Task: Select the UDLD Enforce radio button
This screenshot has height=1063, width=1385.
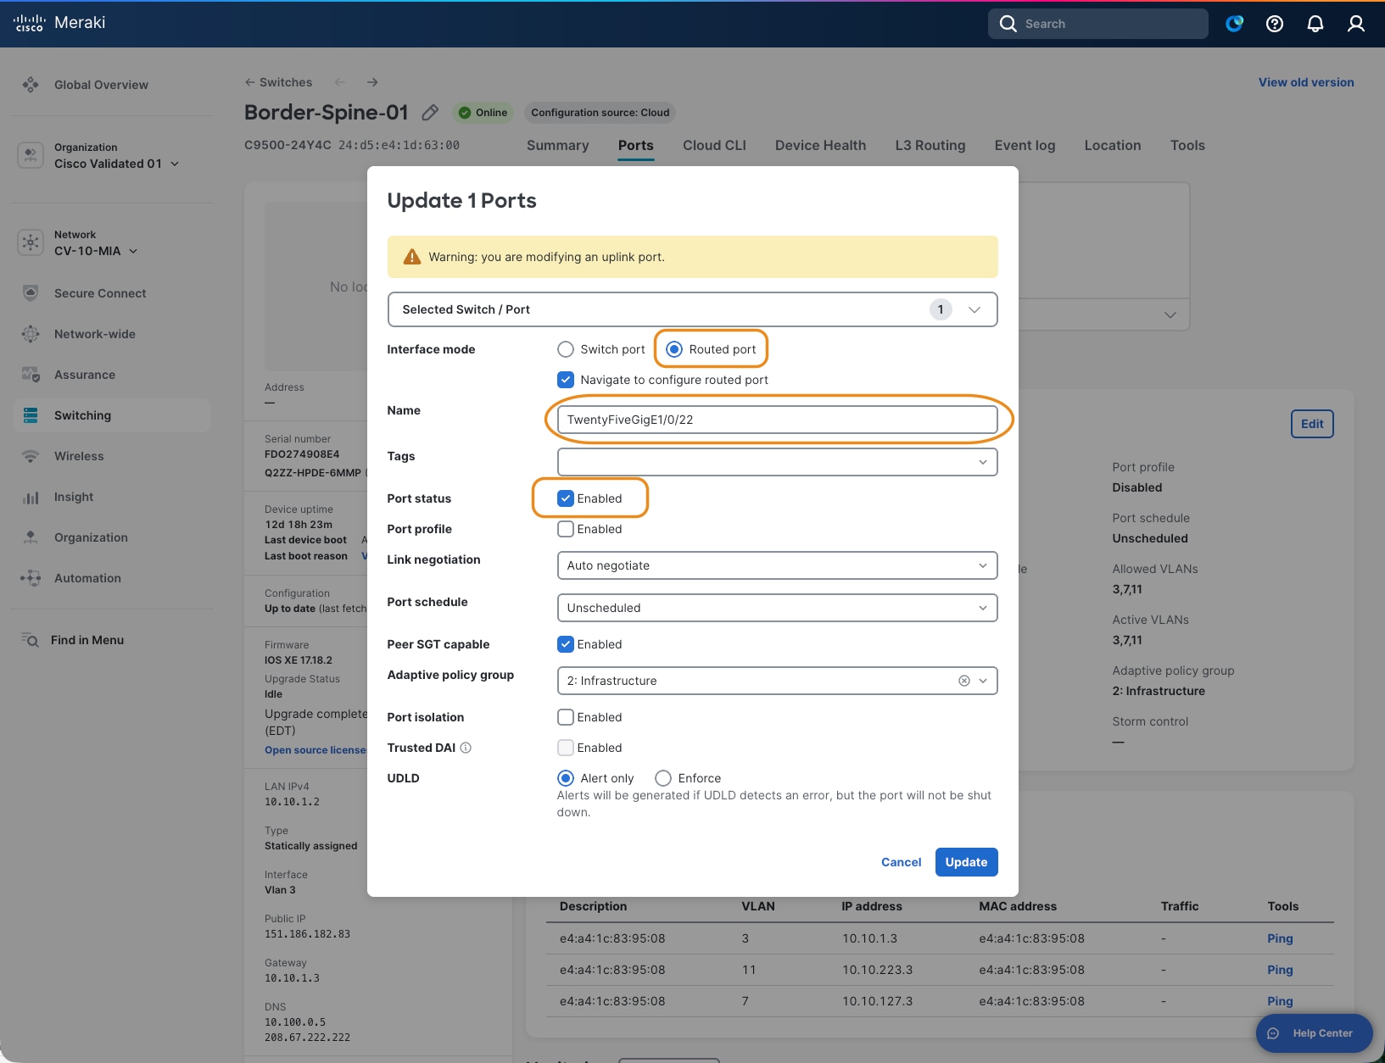Action: (x=663, y=778)
